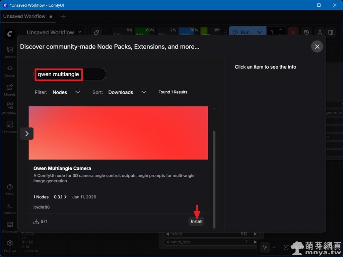Expand the Run button options chevron

click(260, 32)
